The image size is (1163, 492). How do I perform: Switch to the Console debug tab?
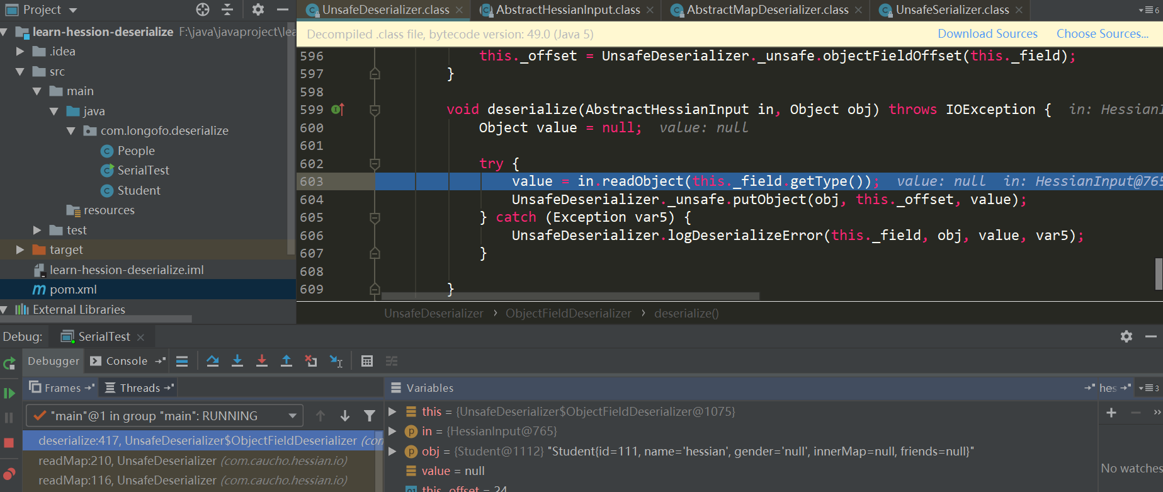tap(126, 361)
